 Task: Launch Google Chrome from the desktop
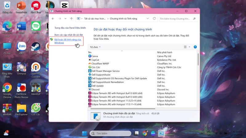click(x=7, y=91)
